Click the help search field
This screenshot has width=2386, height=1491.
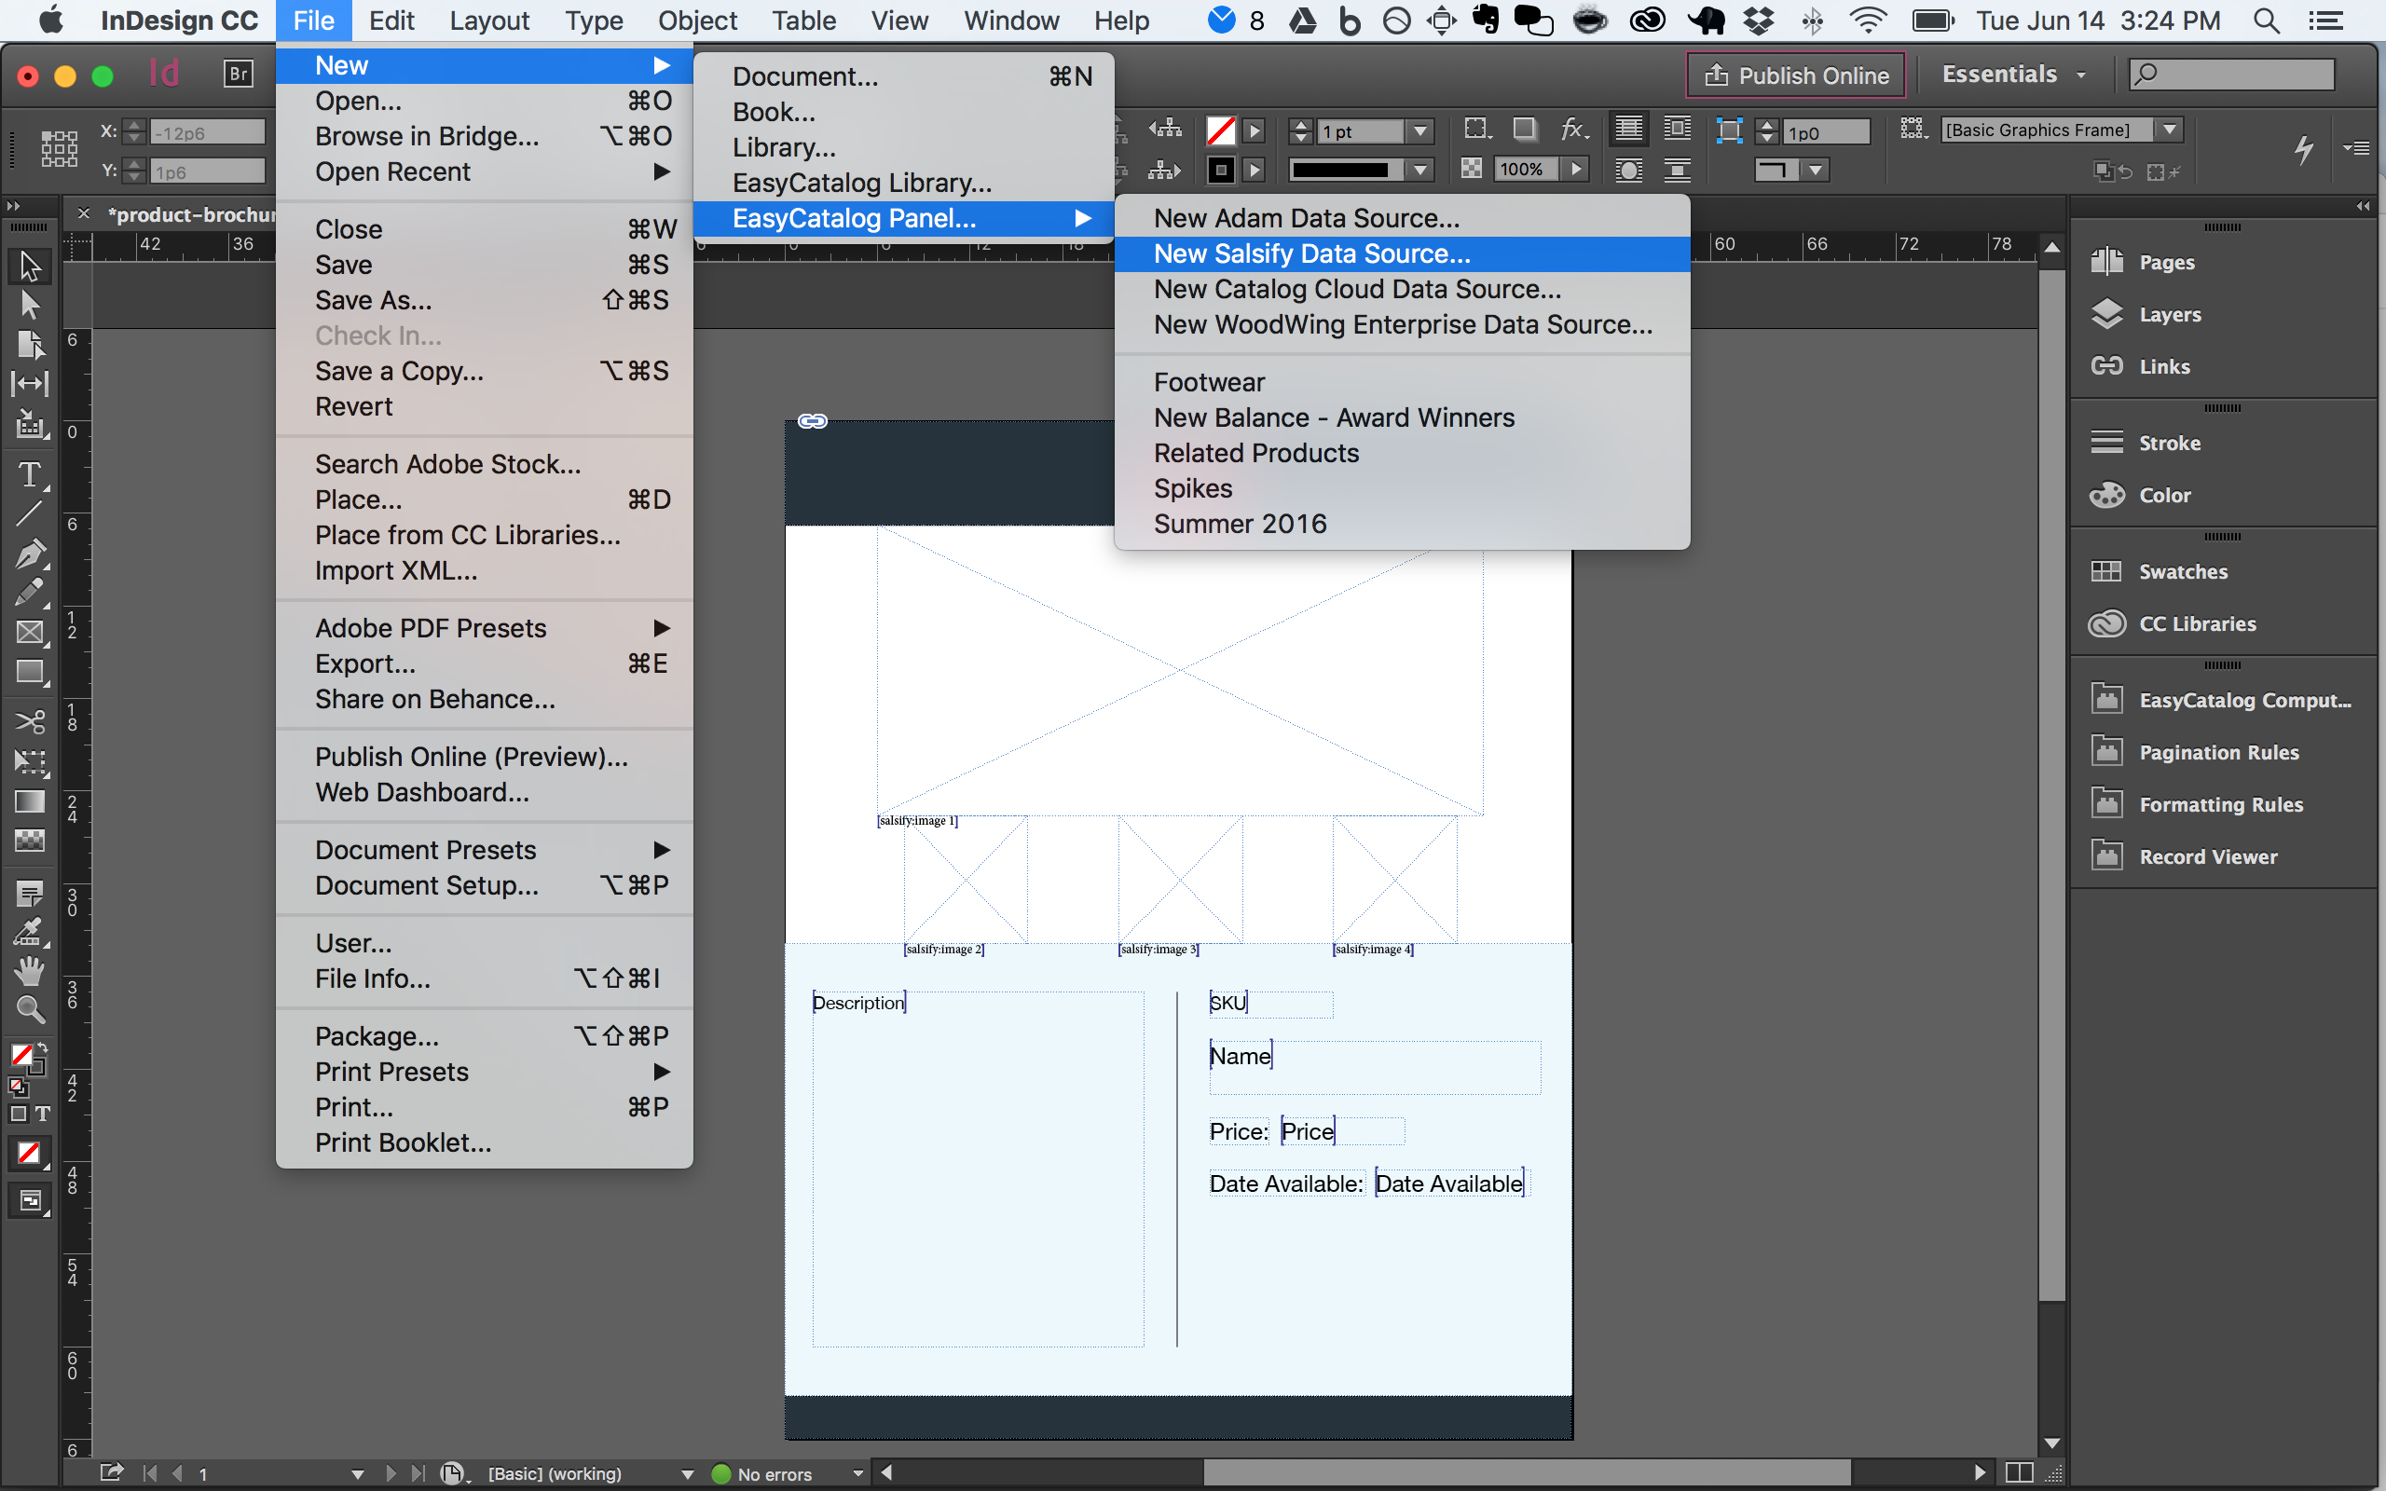(x=2232, y=75)
